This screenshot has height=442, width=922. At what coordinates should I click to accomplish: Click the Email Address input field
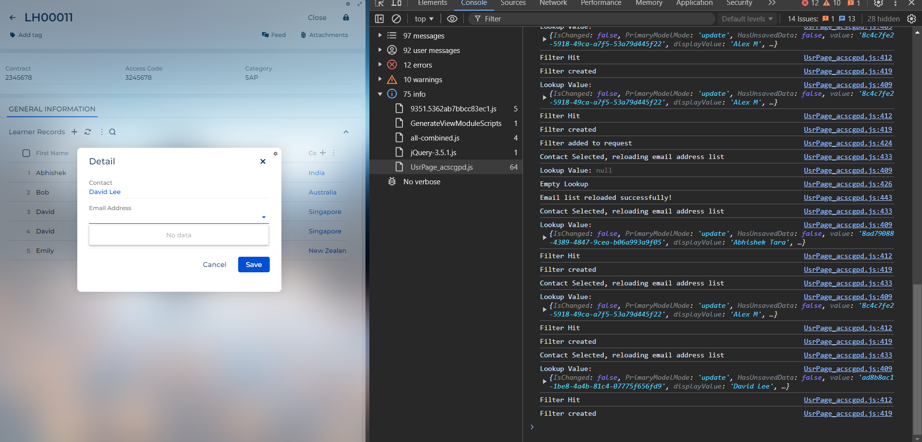[x=179, y=217]
